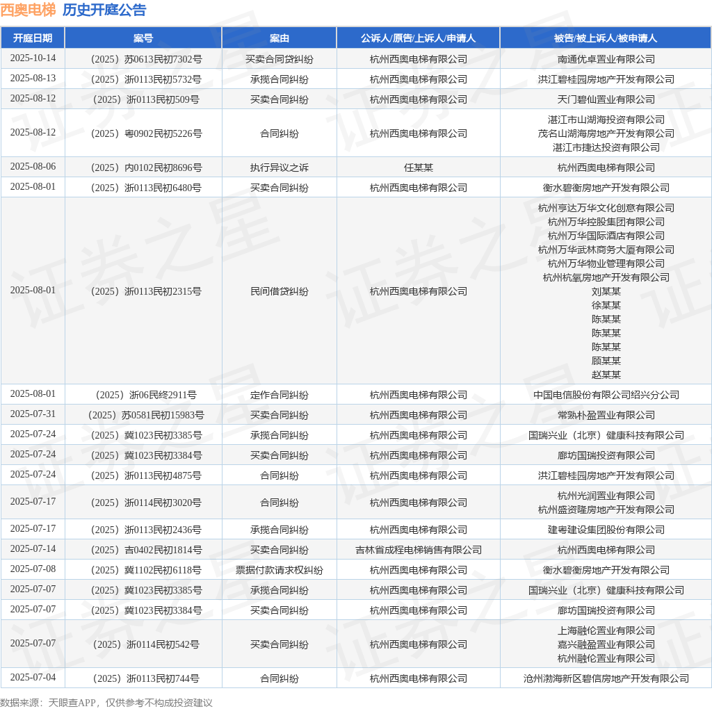This screenshot has height=709, width=712.
Task: Click plaintiff 任某某
Action: point(418,168)
